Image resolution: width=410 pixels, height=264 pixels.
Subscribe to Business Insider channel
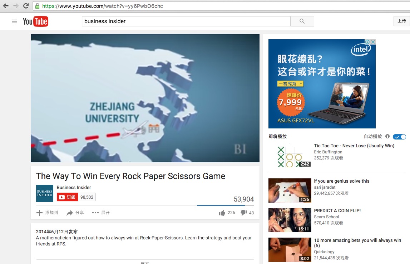(x=67, y=197)
